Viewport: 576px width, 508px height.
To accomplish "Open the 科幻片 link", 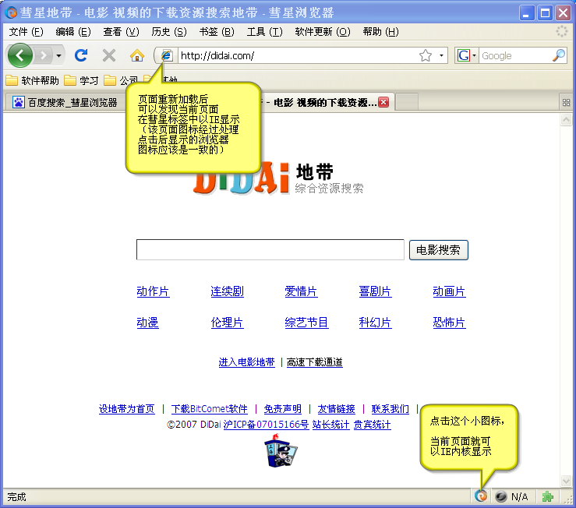I will [375, 322].
